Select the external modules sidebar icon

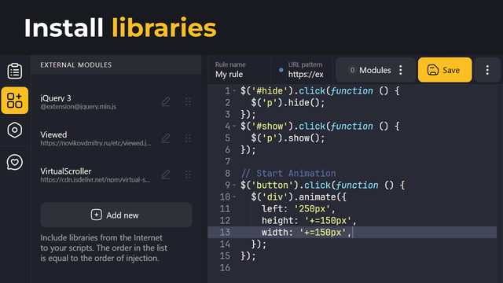pos(15,101)
